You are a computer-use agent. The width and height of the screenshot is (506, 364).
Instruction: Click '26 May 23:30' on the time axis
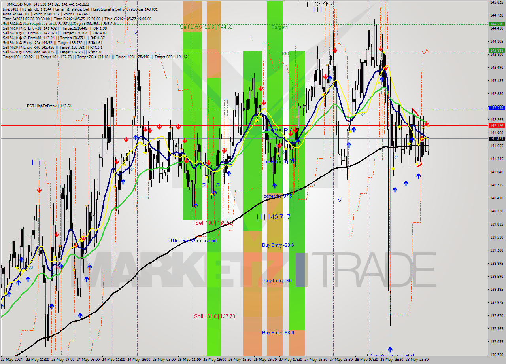pos(265,360)
